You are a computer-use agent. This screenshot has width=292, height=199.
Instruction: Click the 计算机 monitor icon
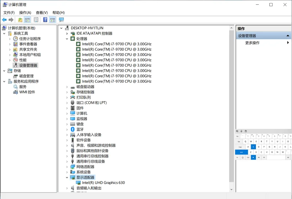[x=73, y=113]
